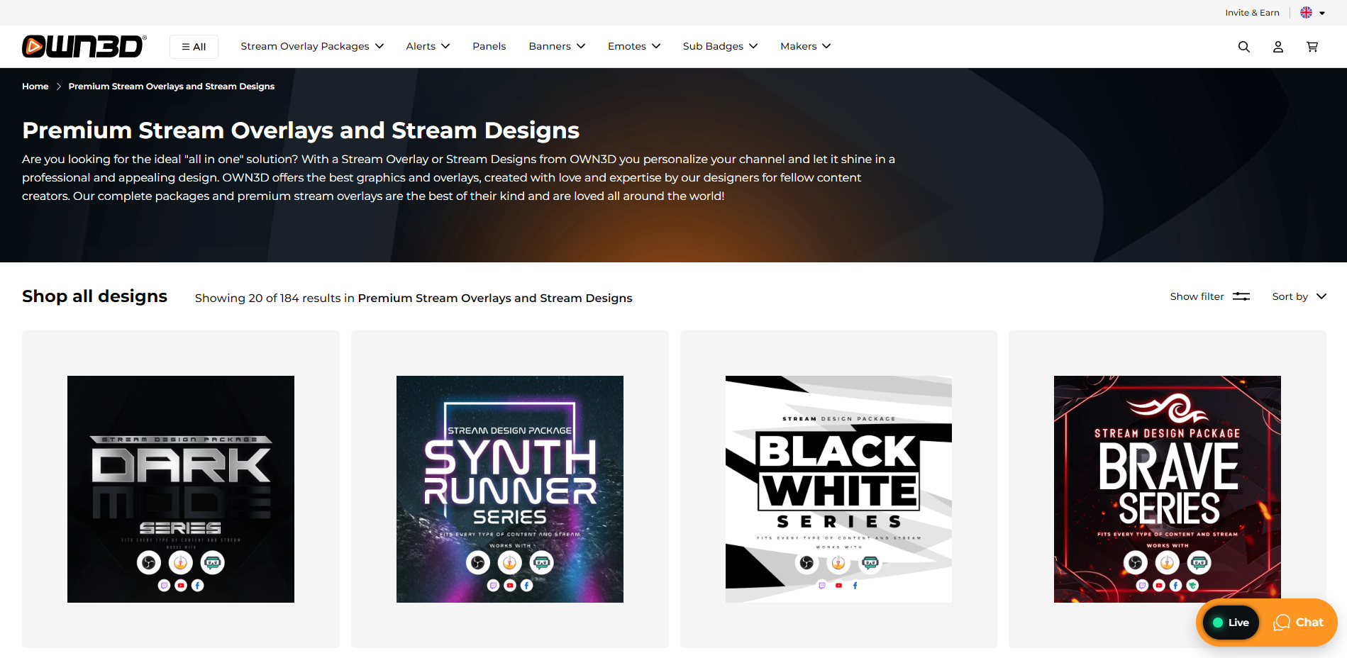Expand the Sort by dropdown
This screenshot has height=658, width=1347.
click(1298, 296)
